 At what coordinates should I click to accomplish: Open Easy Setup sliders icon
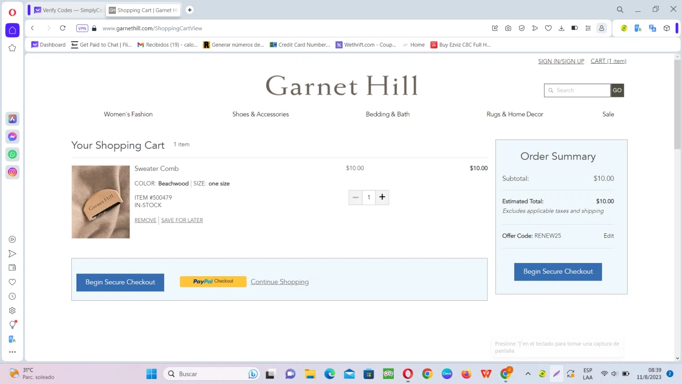588,28
